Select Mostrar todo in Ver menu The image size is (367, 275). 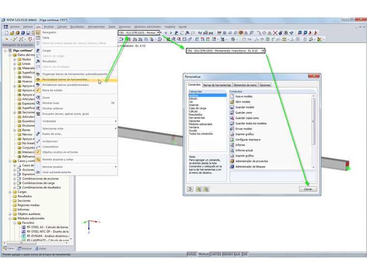pyautogui.click(x=76, y=103)
